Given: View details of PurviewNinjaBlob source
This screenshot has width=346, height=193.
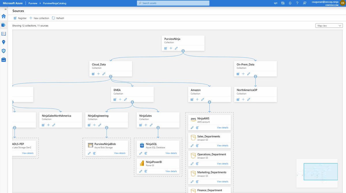Looking at the screenshot, I should coord(120,153).
